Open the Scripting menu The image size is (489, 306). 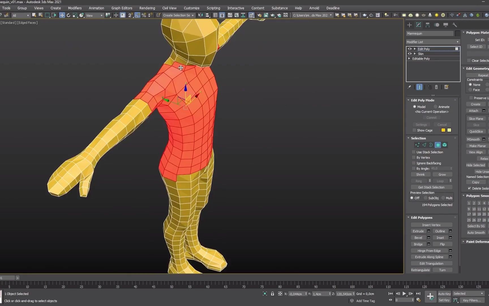213,8
